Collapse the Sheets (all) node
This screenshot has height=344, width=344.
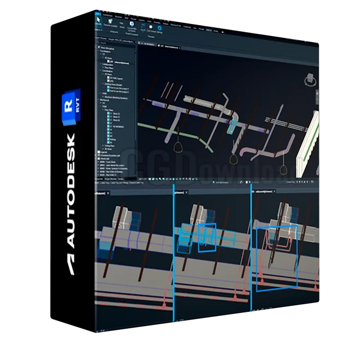point(96,158)
